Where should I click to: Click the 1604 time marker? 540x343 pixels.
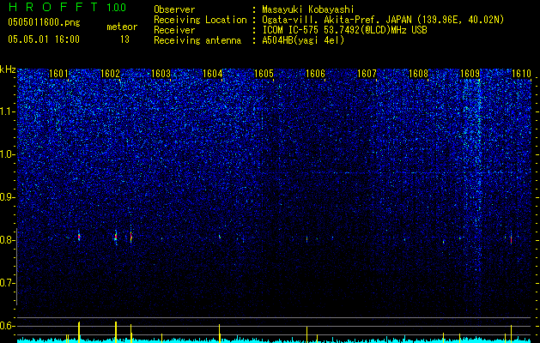coord(213,74)
